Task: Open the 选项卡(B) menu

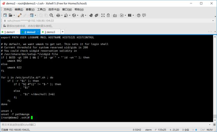Action: pos(54,9)
